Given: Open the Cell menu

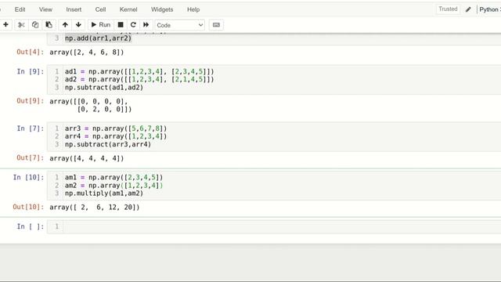Looking at the screenshot, I should point(100,9).
